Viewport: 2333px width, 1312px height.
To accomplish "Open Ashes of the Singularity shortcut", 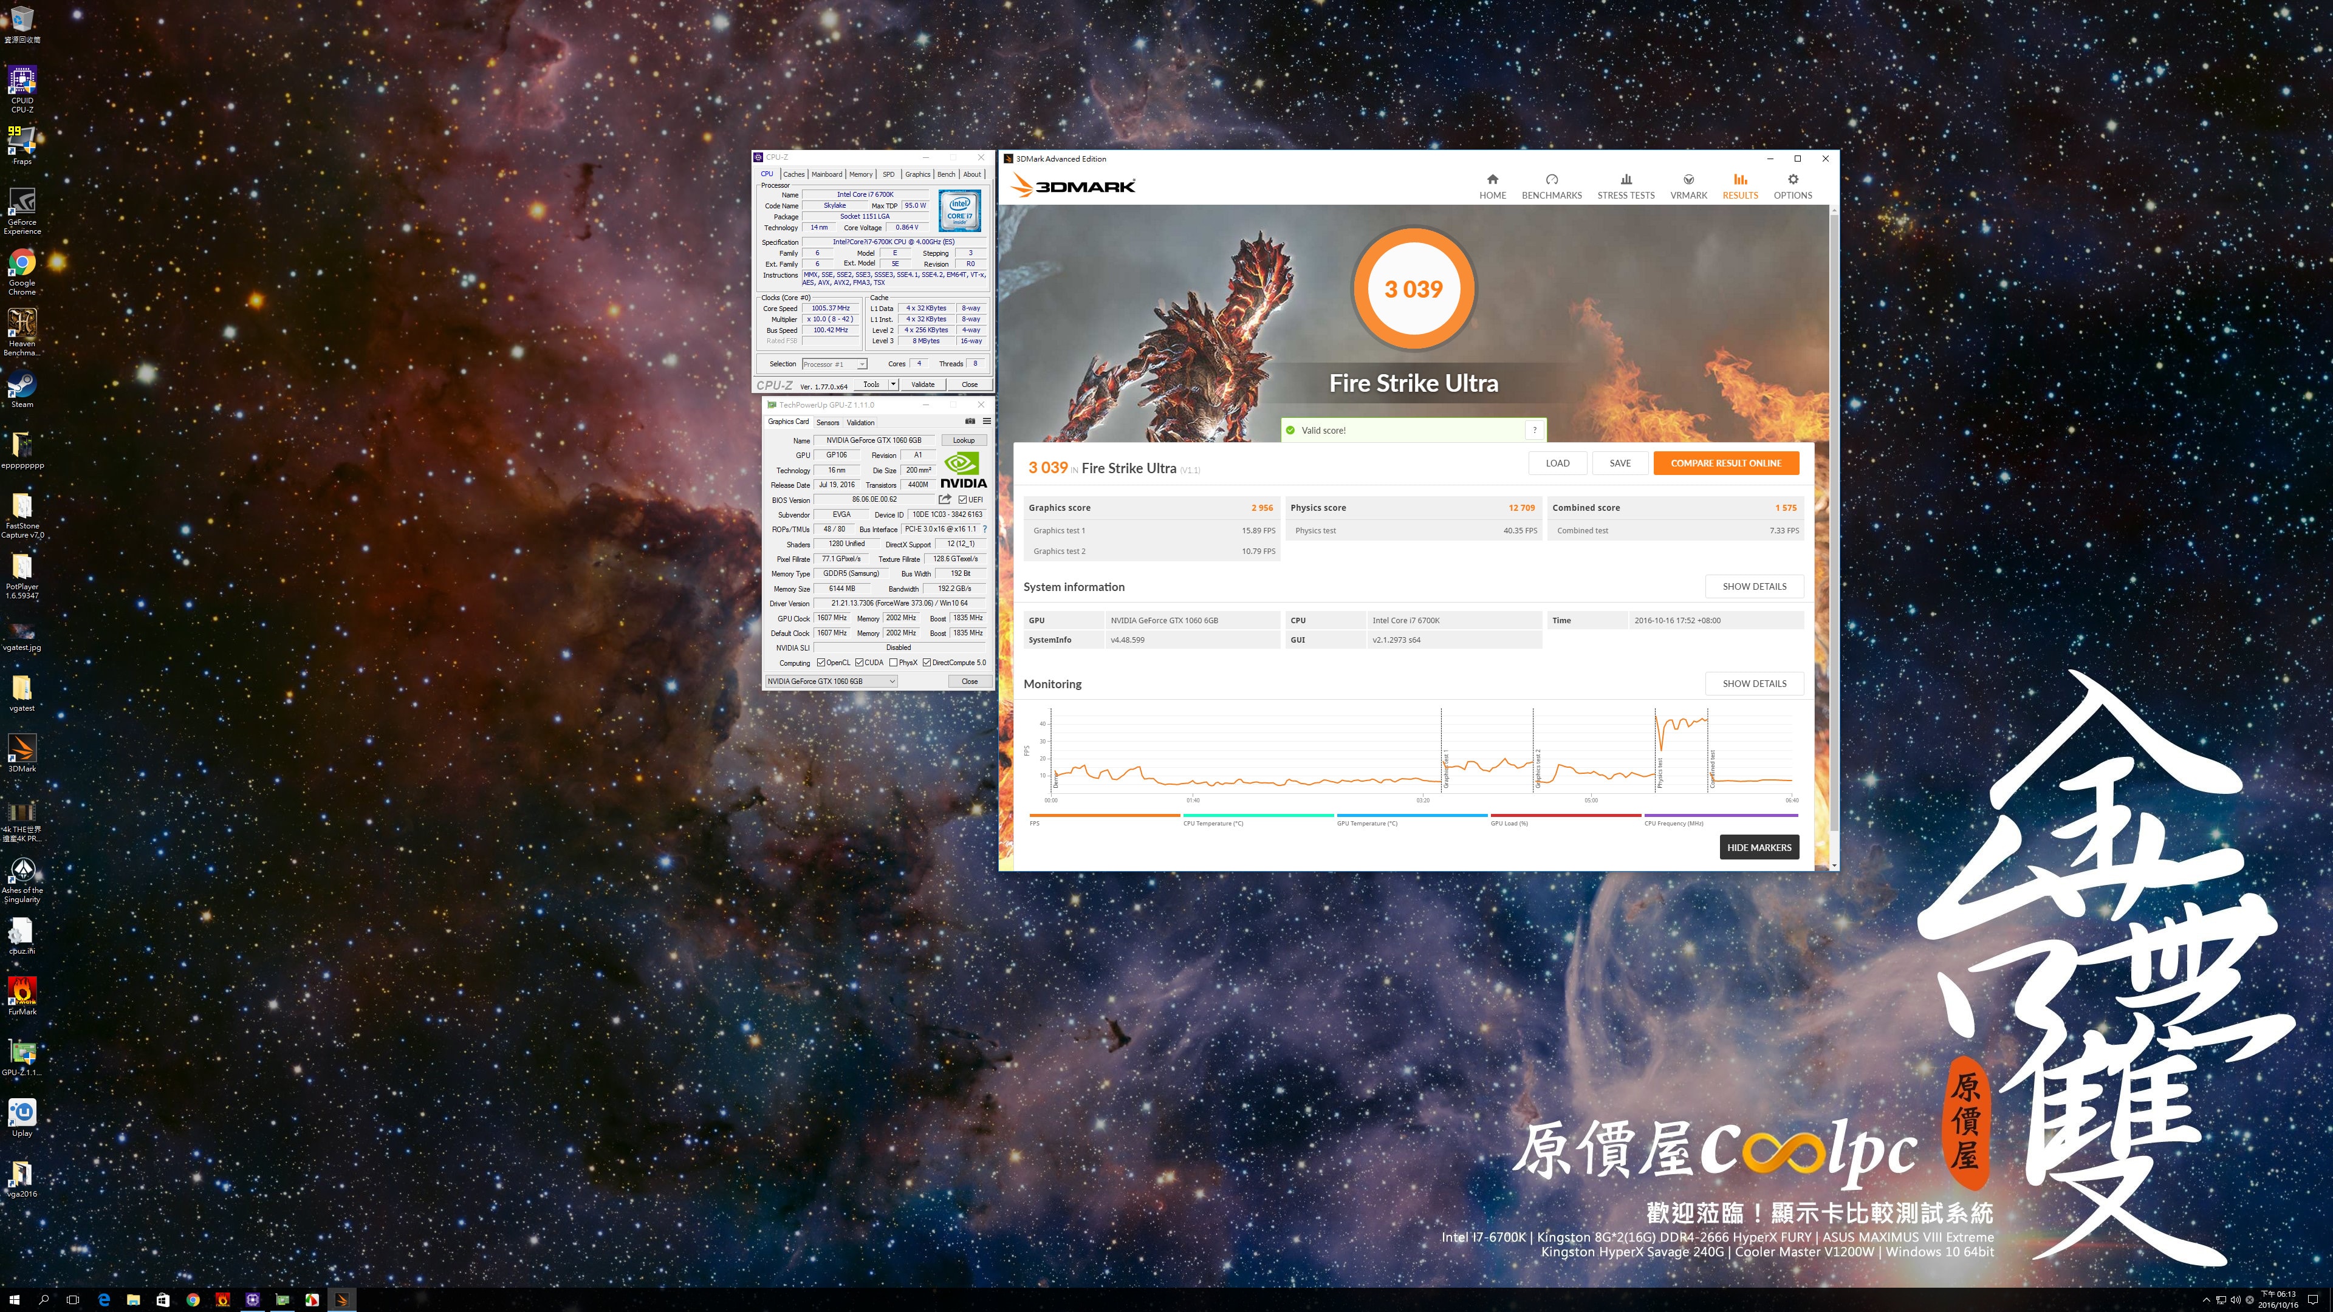I will click(x=22, y=879).
